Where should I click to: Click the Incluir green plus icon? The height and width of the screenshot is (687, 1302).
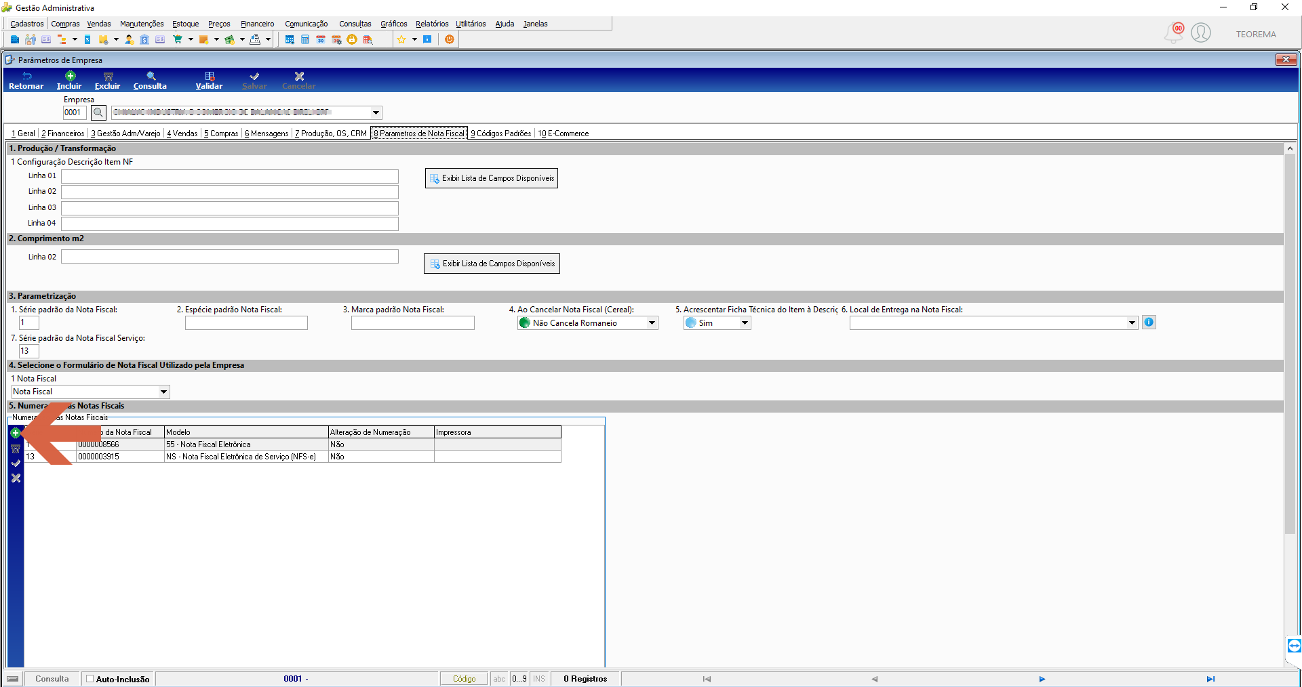[70, 77]
